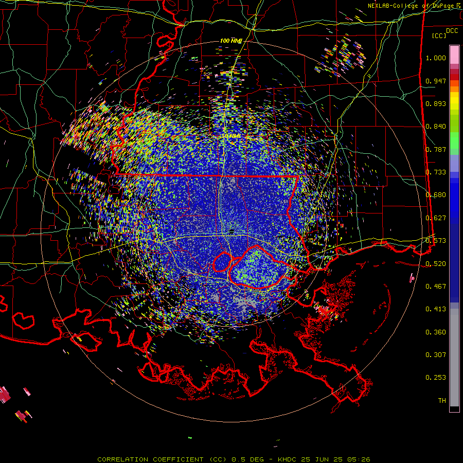Pick the lavender band near 0.733
Image resolution: width=463 pixels, height=463 pixels.
(454, 163)
